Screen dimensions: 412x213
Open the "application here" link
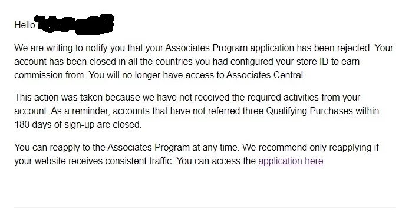[291, 161]
